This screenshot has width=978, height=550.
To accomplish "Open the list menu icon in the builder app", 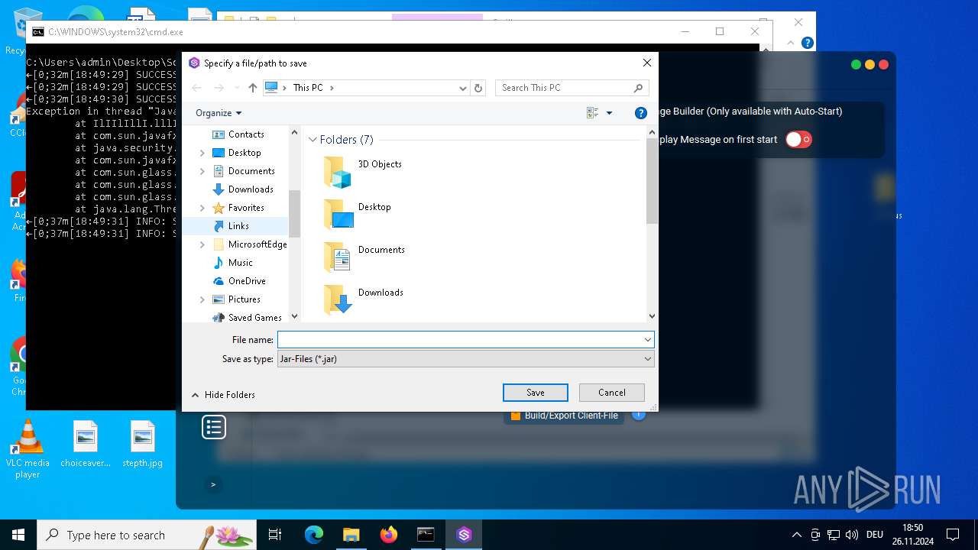I will tap(214, 427).
